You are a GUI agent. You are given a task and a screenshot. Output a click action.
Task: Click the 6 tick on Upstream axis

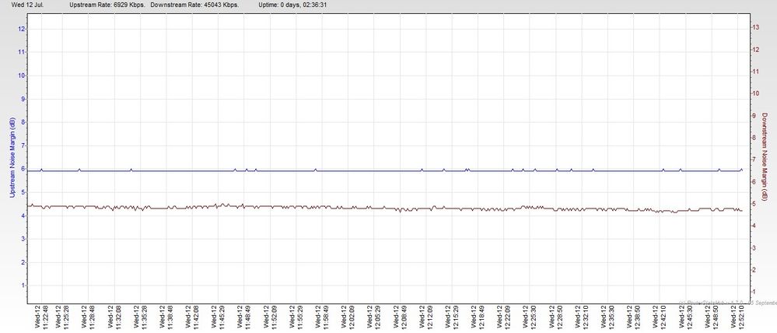pyautogui.click(x=23, y=169)
